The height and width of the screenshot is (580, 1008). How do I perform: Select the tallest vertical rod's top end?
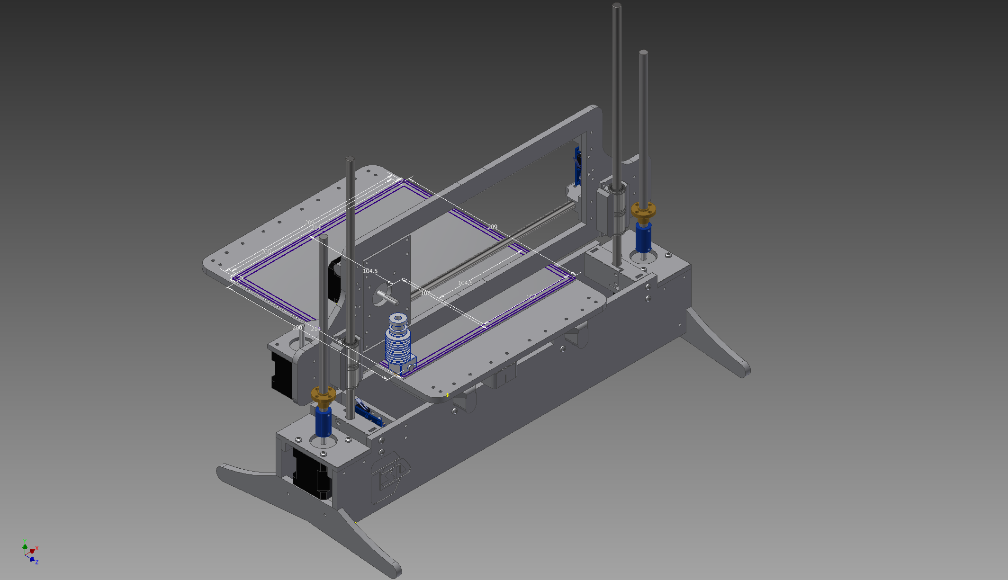616,7
